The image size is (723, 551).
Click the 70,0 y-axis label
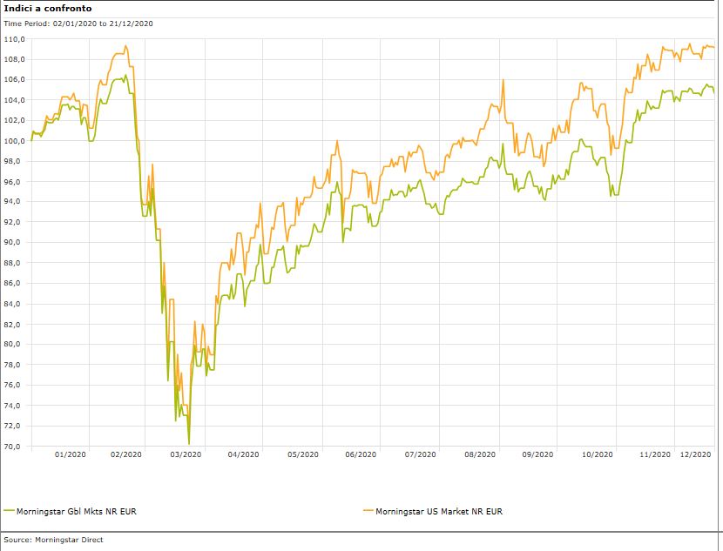point(14,447)
